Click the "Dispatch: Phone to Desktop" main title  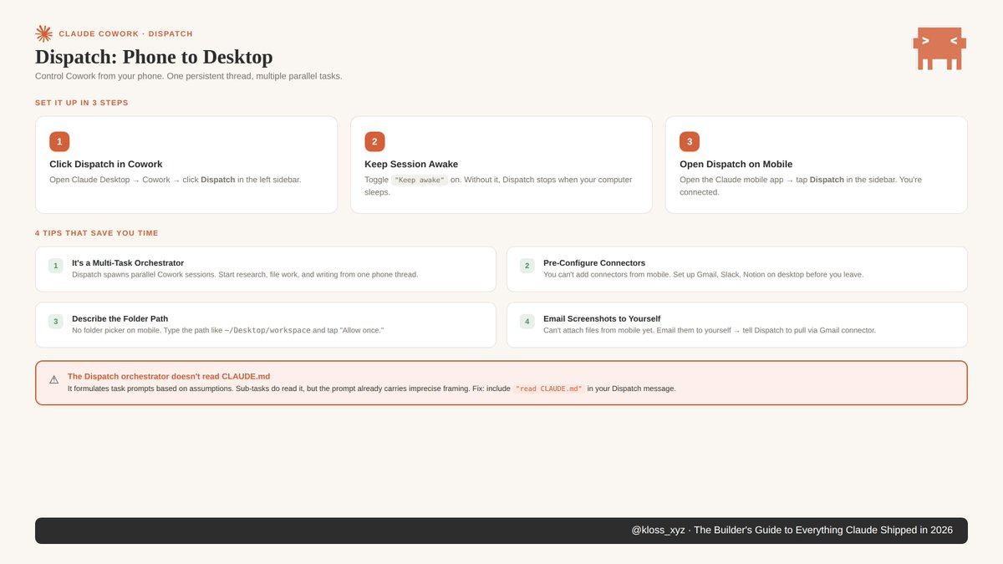click(154, 57)
